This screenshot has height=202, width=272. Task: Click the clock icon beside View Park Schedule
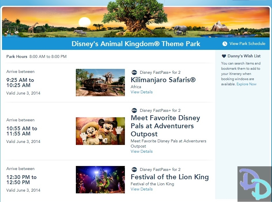point(225,44)
